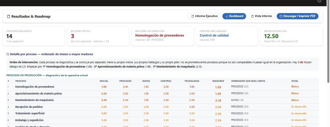Click Inicial 3.20 for Recepción de pedidos
This screenshot has height=127, width=330.
coord(104,107)
